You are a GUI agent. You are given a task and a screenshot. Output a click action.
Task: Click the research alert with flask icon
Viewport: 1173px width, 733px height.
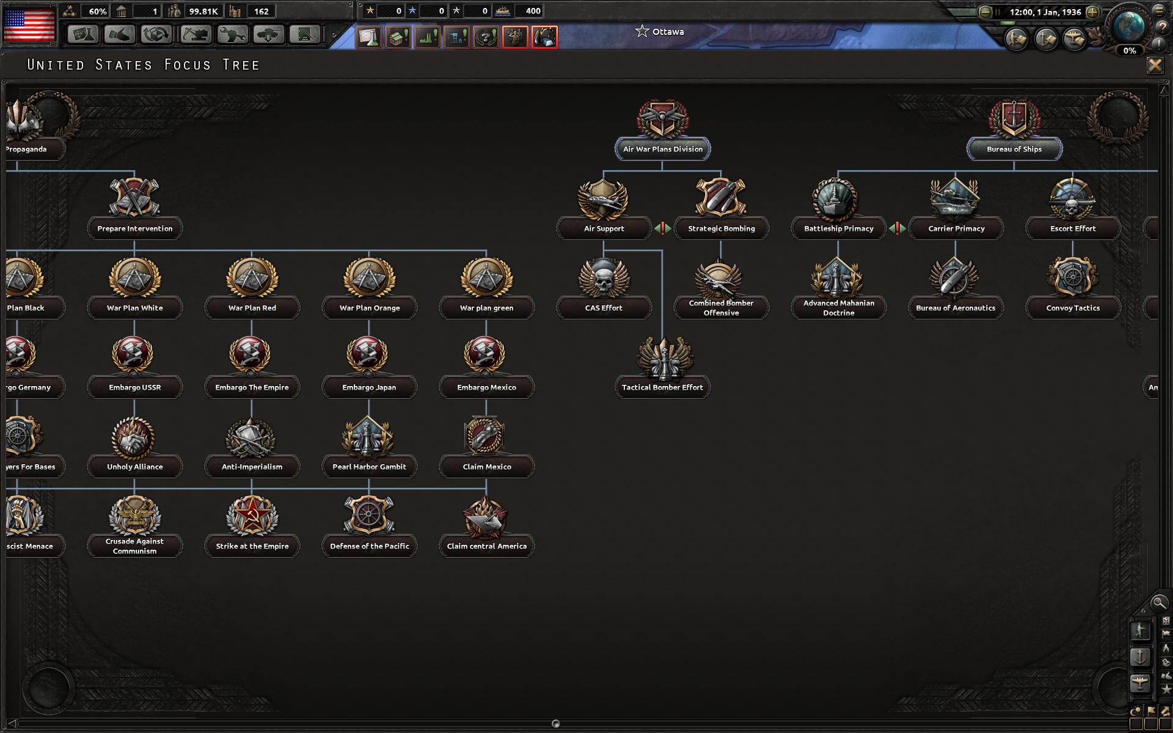click(368, 37)
